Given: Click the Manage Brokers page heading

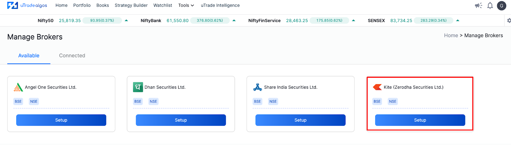Looking at the screenshot, I should (35, 37).
